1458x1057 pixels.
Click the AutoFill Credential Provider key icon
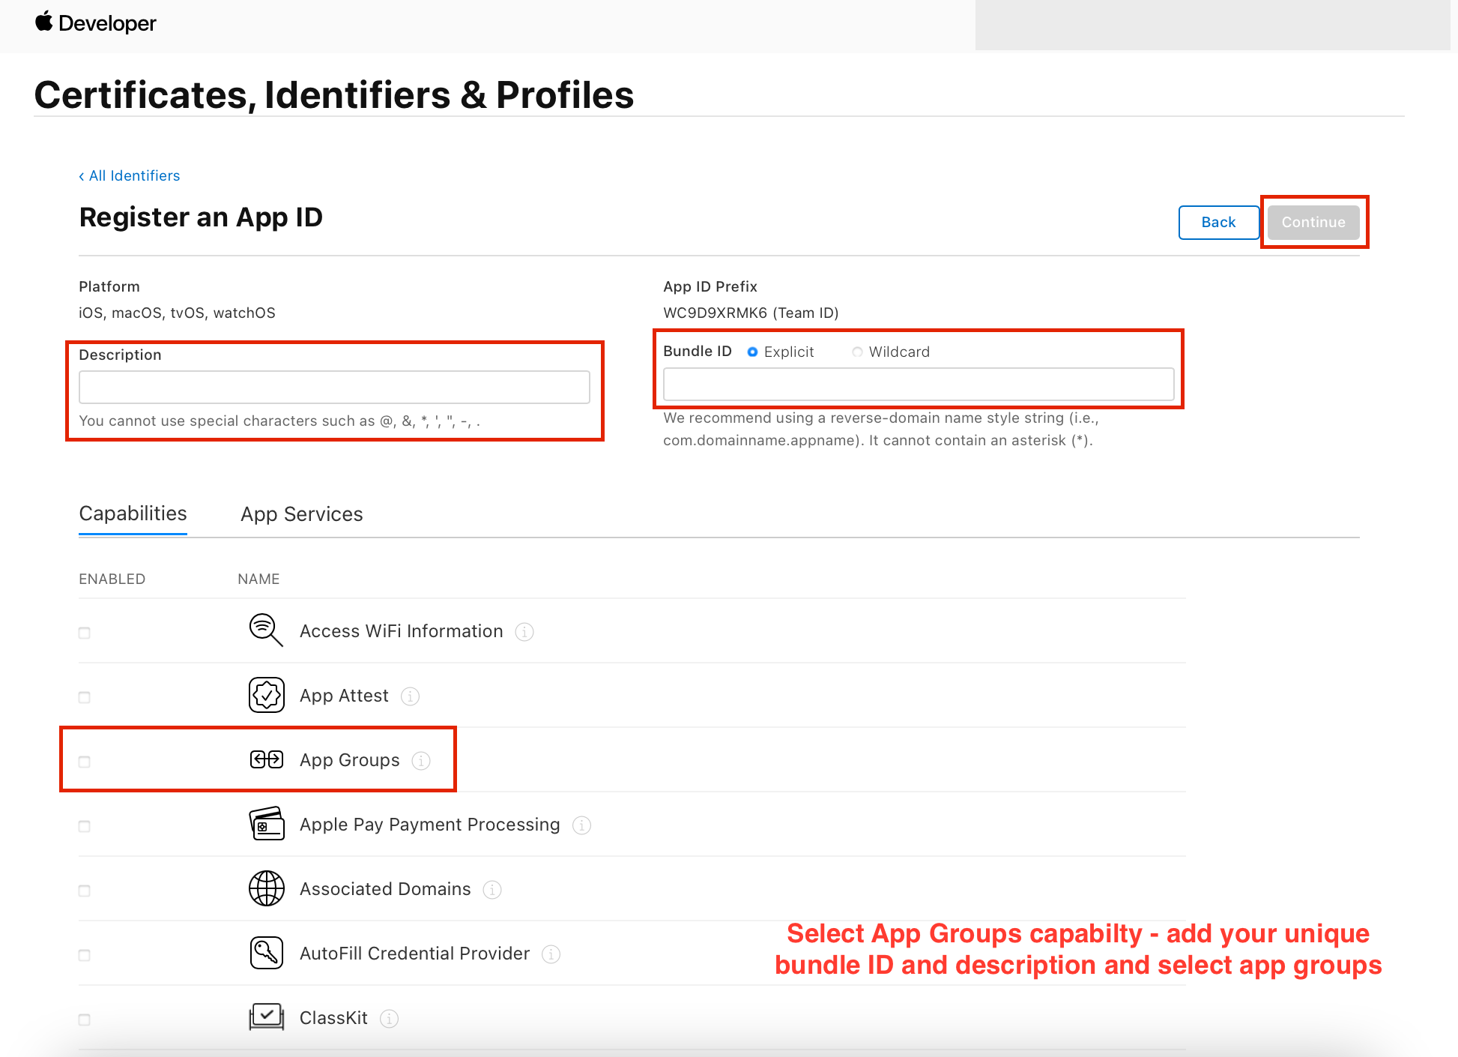click(x=266, y=953)
